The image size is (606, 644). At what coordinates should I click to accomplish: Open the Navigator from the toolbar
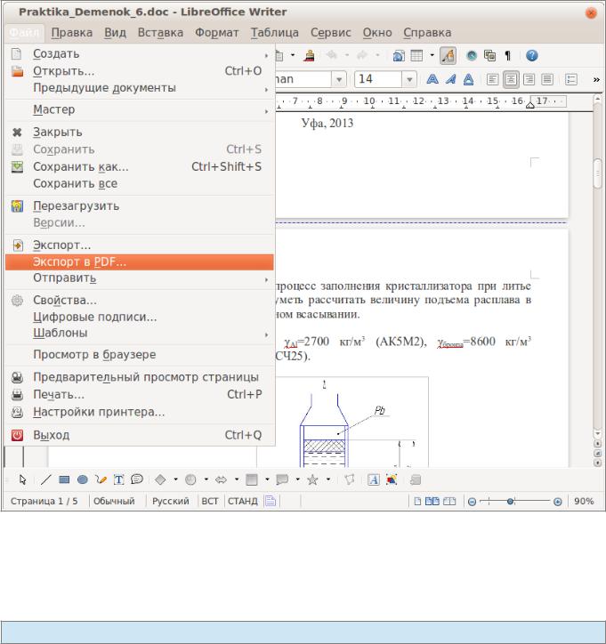point(472,55)
